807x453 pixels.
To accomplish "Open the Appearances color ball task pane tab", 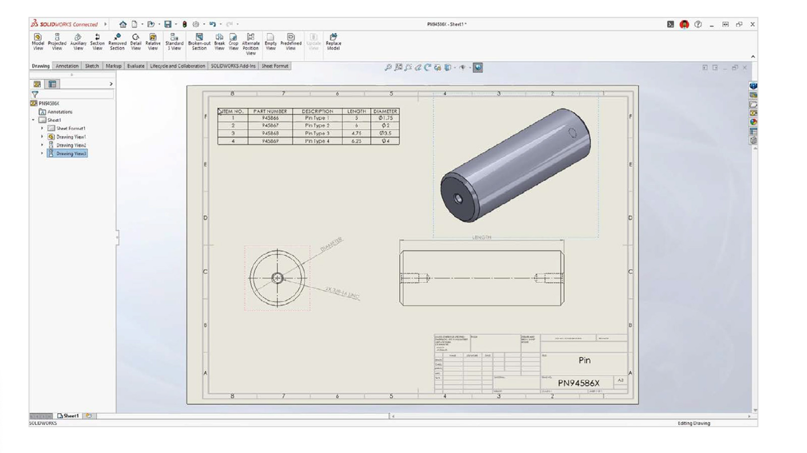I will coord(753,122).
